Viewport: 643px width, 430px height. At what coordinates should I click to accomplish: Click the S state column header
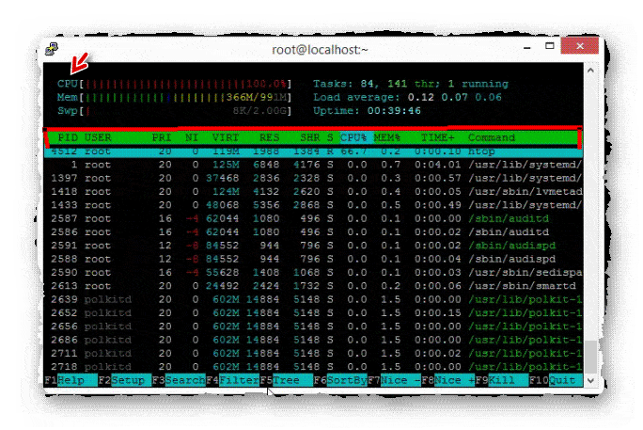[330, 137]
